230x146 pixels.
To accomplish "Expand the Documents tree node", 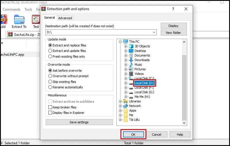I will tap(126, 55).
